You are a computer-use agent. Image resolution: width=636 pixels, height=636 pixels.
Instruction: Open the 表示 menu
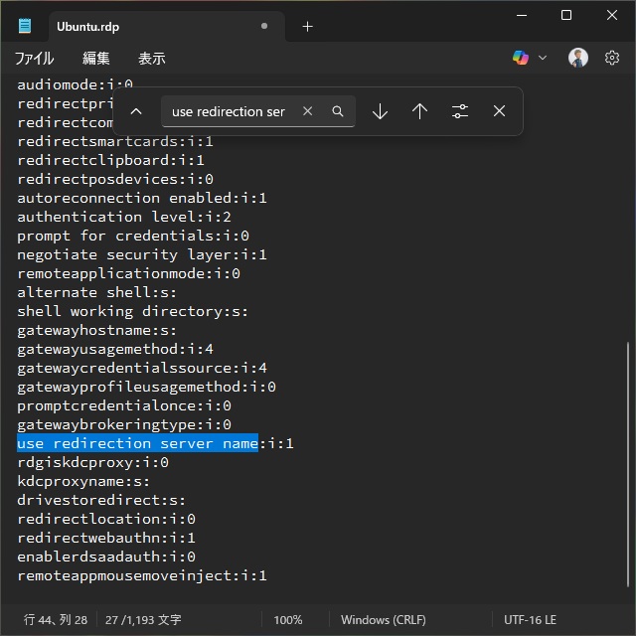(152, 59)
